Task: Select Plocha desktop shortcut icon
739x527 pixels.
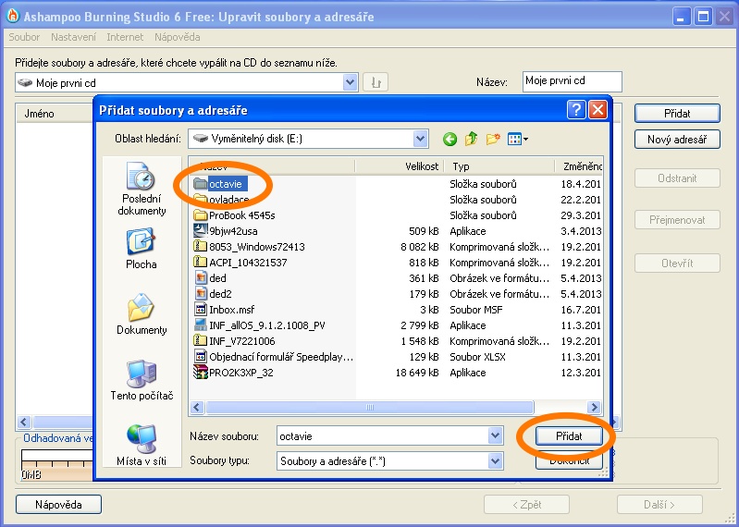Action: 142,249
